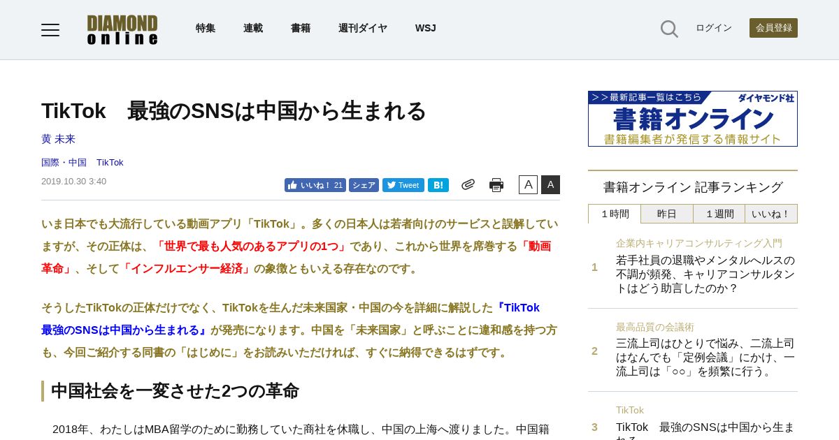This screenshot has width=839, height=440.
Task: Click the Diamond Online logo
Action: click(x=122, y=29)
